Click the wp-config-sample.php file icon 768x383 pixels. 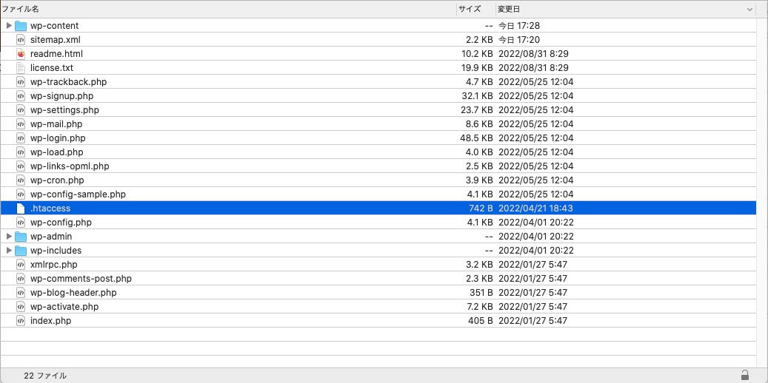pos(21,194)
